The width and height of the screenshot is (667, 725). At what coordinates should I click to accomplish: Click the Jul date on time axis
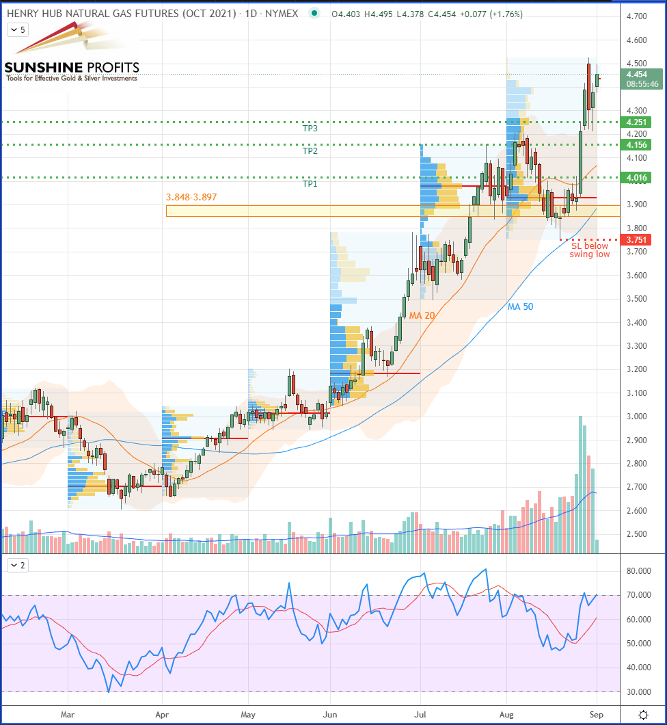[x=420, y=715]
